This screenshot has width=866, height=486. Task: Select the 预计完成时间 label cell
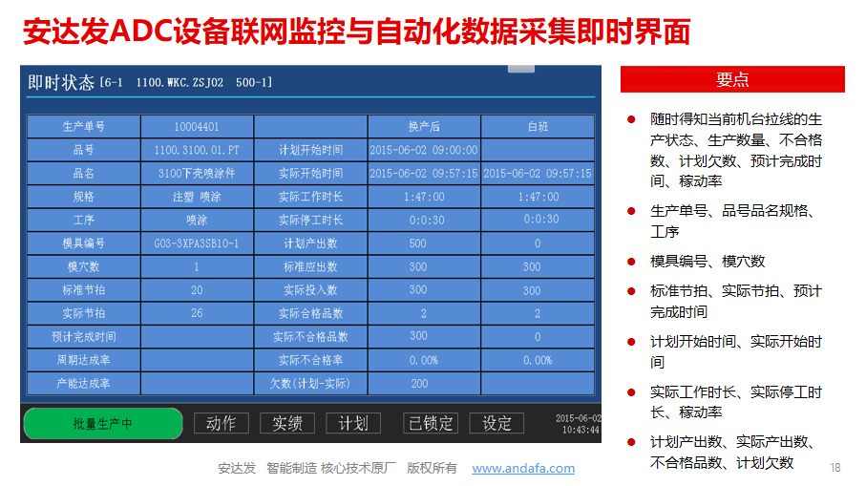(83, 337)
